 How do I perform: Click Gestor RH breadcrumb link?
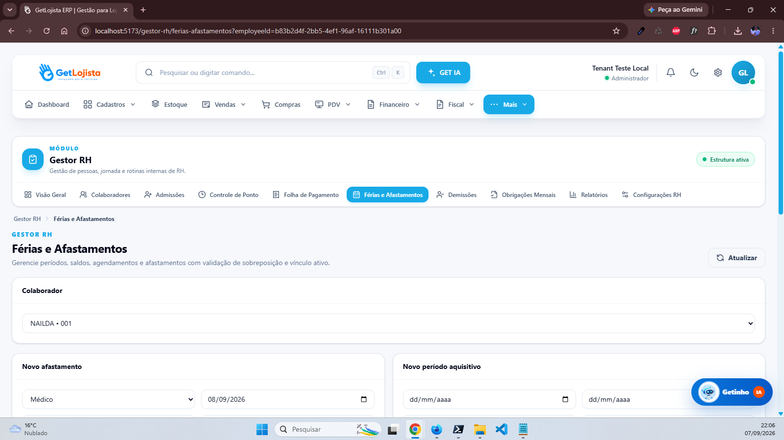(x=27, y=219)
